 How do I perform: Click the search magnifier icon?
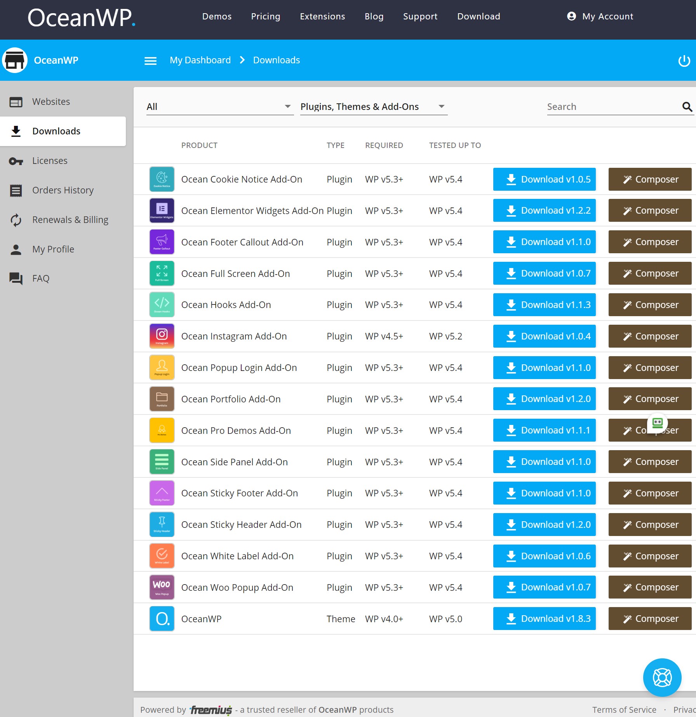[x=686, y=106]
